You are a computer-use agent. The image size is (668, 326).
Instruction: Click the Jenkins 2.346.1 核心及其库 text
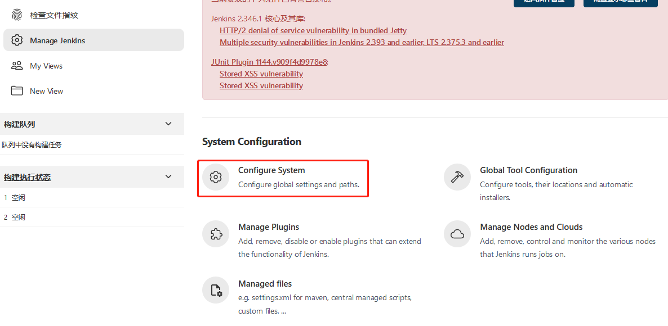point(258,19)
